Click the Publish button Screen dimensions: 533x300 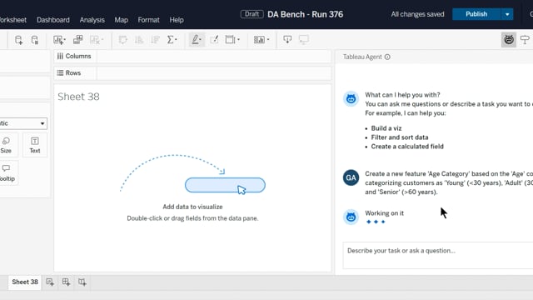click(476, 14)
